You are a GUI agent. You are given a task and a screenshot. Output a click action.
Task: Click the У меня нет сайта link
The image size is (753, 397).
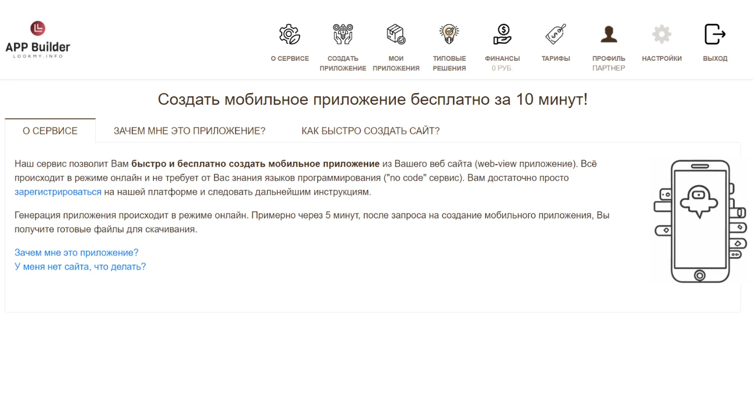click(80, 266)
